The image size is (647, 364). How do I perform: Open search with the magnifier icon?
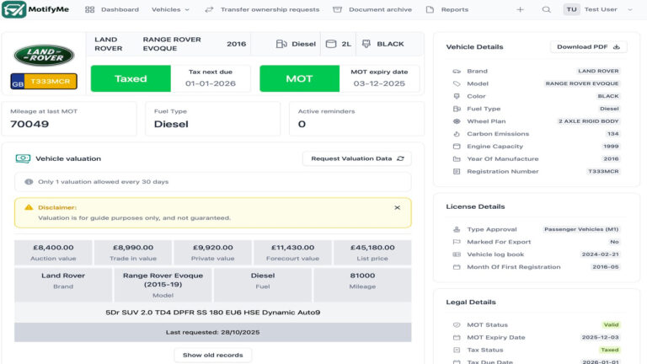[x=546, y=9]
